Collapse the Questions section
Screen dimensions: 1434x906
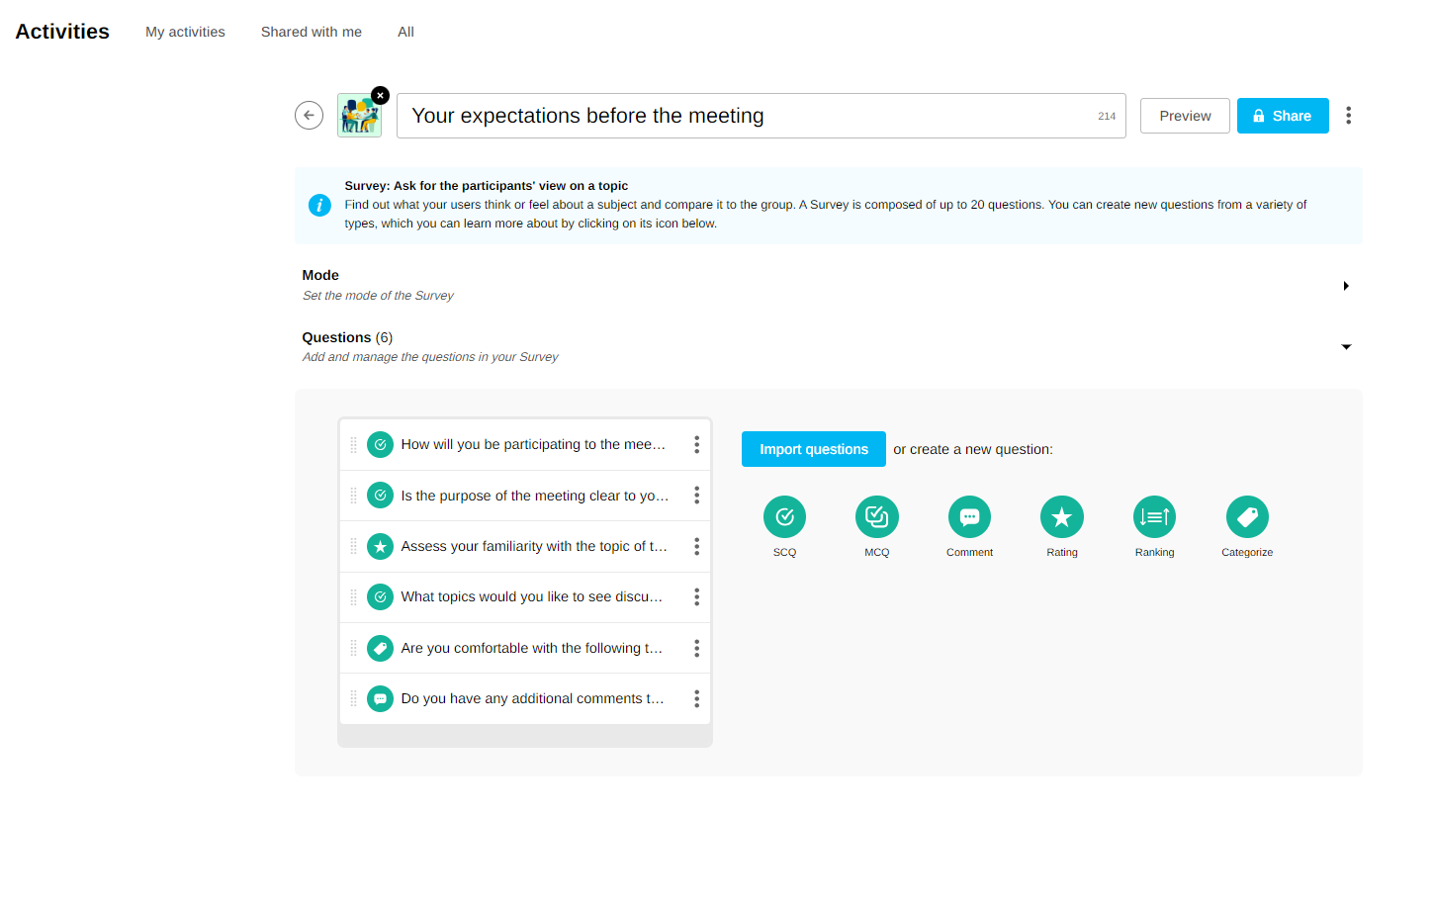[x=1345, y=347]
